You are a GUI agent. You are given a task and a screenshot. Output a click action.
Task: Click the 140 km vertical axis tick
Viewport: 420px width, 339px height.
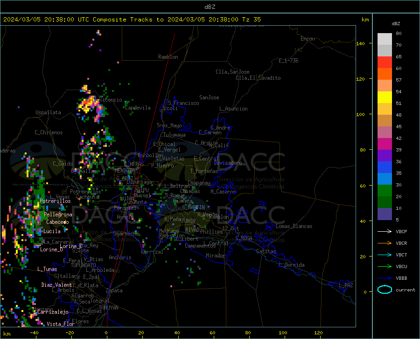(361, 43)
